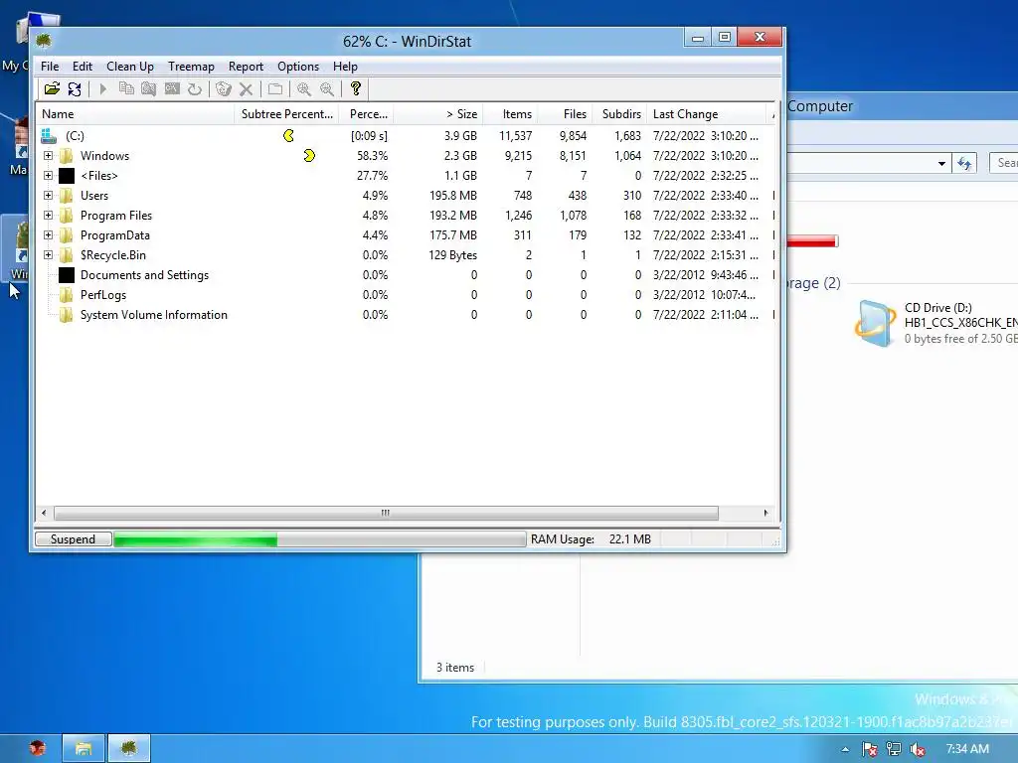Viewport: 1018px width, 763px height.
Task: Click the scrollbar left arrow
Action: (x=44, y=514)
